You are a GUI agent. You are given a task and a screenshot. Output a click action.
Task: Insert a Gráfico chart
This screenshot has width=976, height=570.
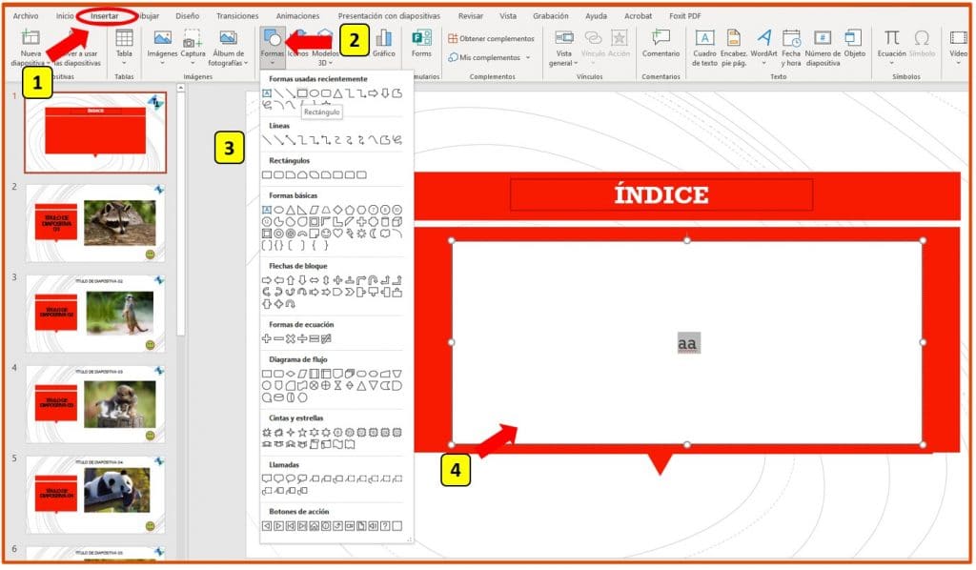coord(383,38)
